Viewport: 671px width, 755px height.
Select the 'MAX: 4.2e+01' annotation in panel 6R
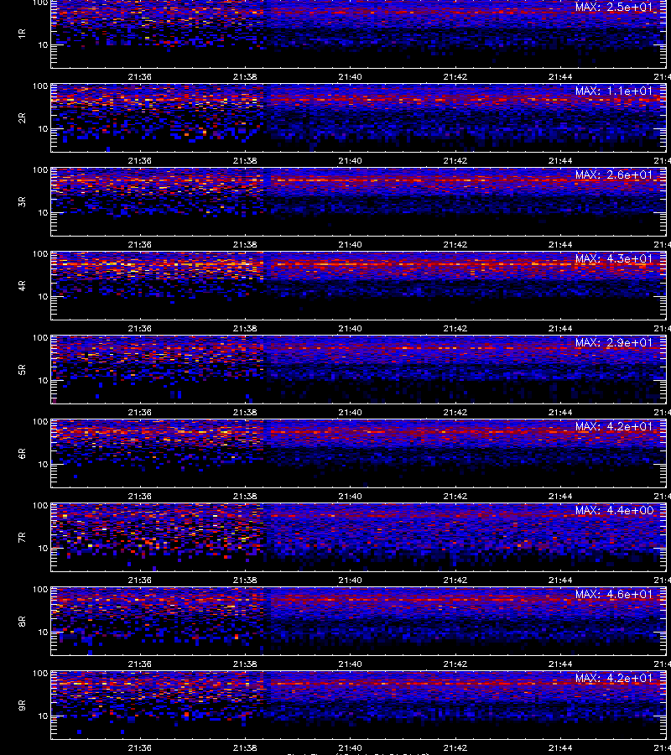click(614, 427)
